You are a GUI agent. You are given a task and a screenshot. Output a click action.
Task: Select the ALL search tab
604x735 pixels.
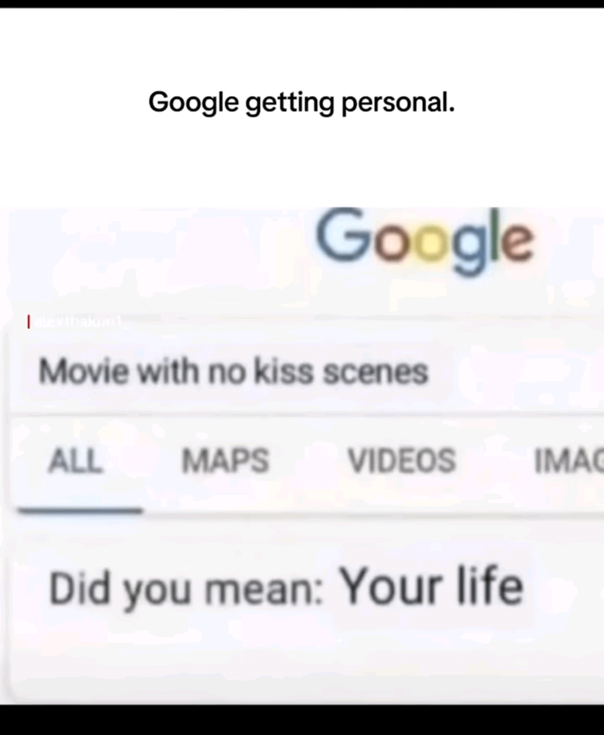point(75,461)
